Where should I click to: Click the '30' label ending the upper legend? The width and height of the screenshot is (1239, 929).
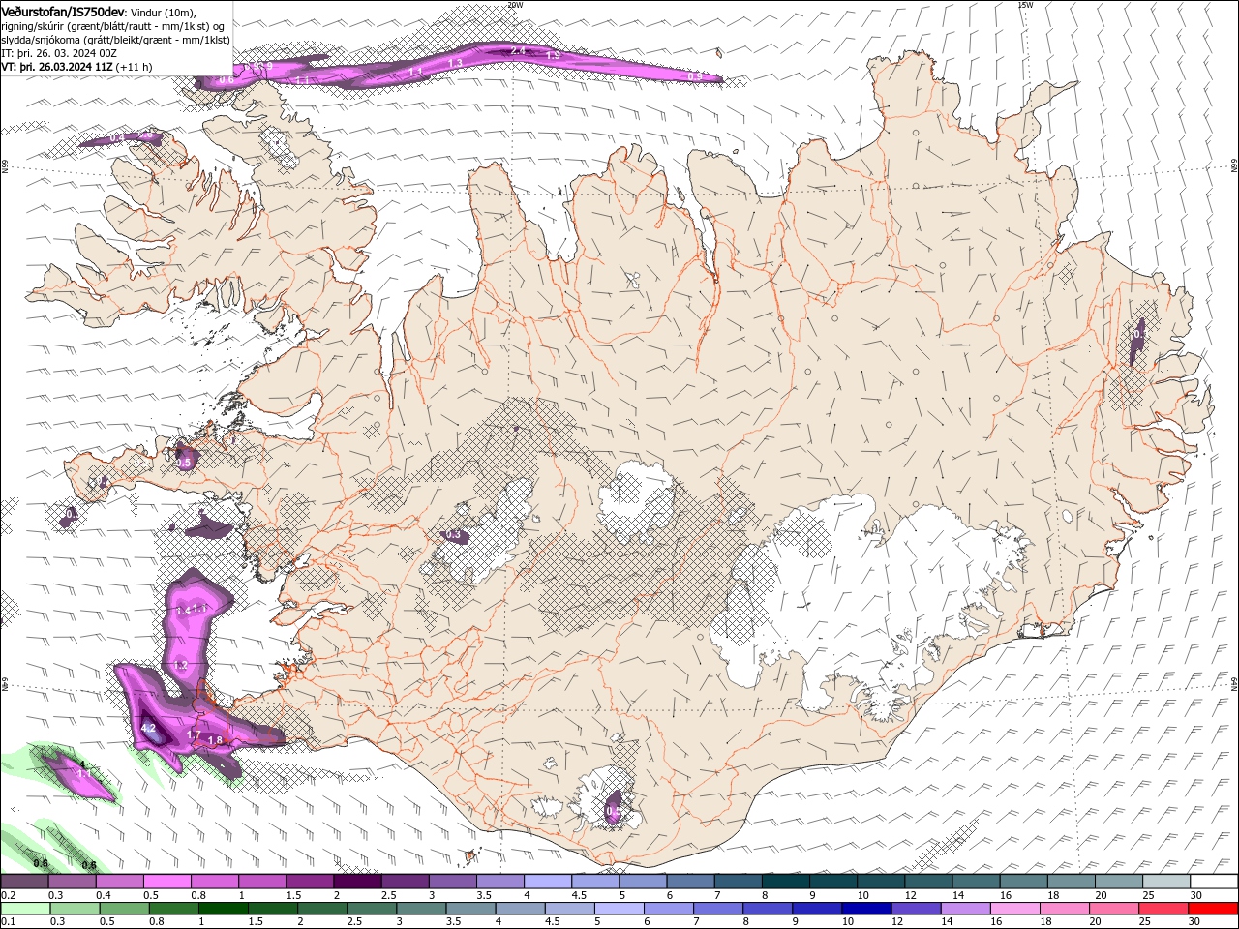(x=1196, y=895)
